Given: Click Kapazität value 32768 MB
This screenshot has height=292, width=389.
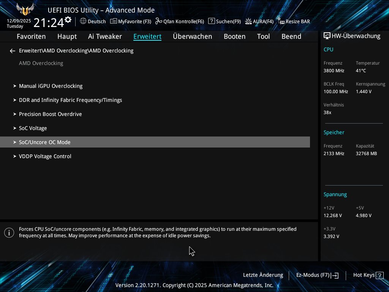Looking at the screenshot, I should pos(366,154).
